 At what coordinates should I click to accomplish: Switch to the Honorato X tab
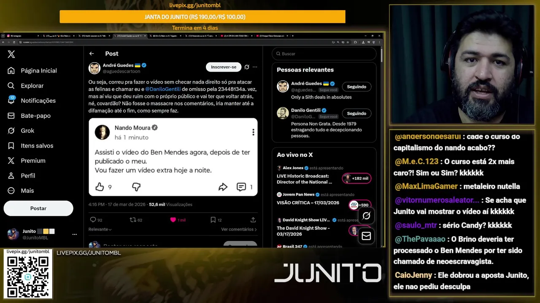pyautogui.click(x=200, y=36)
